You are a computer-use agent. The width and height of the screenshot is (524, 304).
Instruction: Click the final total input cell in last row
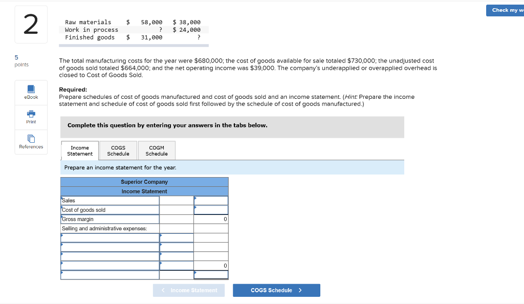211,275
